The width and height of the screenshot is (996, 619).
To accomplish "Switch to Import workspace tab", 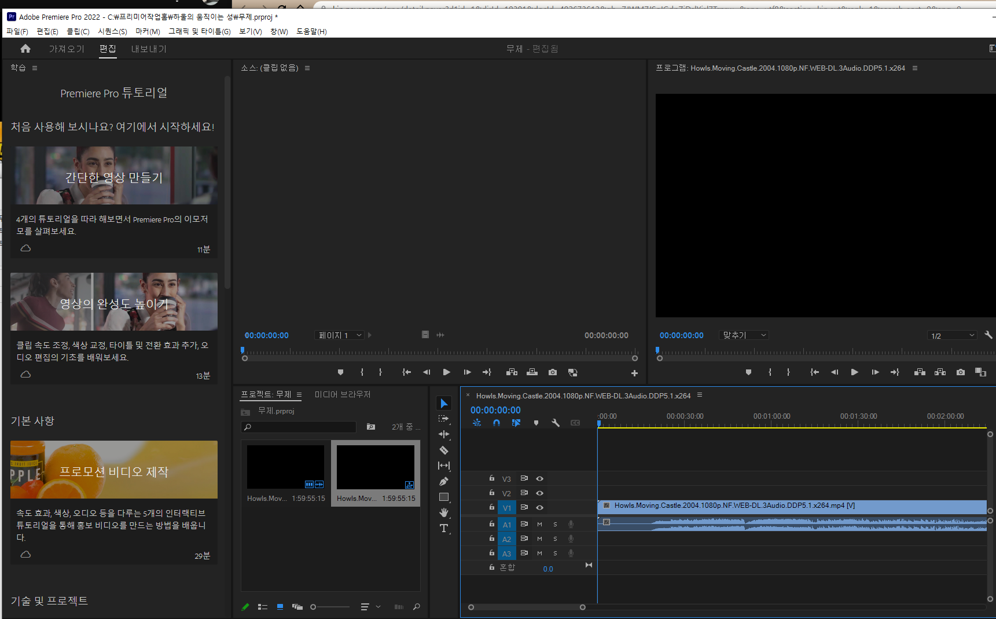I will pyautogui.click(x=67, y=49).
